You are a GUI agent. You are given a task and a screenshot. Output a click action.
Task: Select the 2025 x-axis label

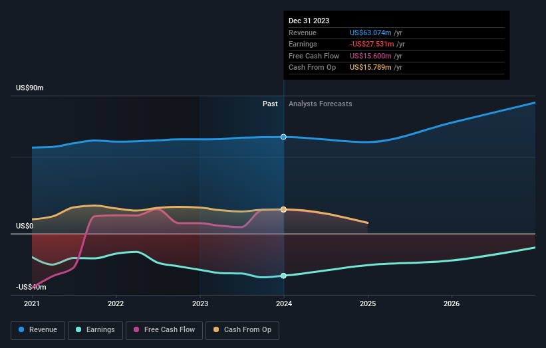click(x=368, y=304)
